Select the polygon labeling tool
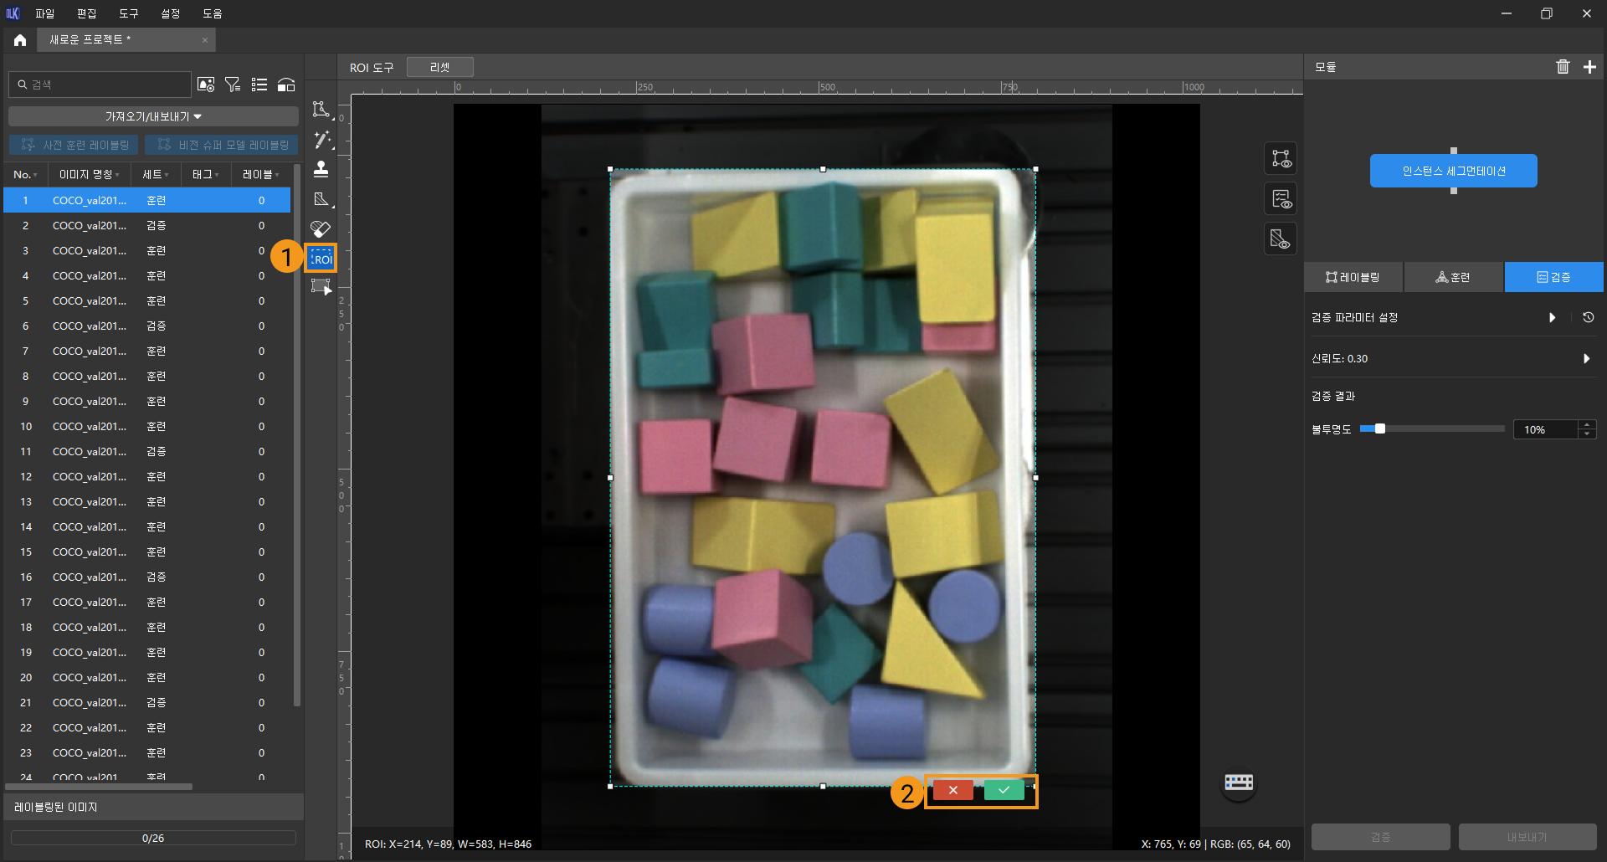 (321, 110)
